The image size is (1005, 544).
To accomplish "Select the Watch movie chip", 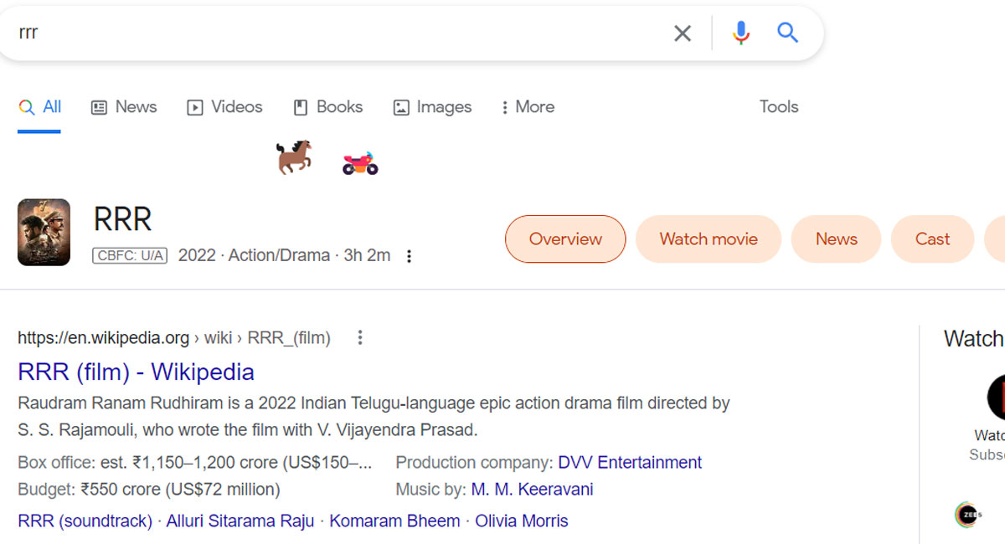I will [x=709, y=239].
